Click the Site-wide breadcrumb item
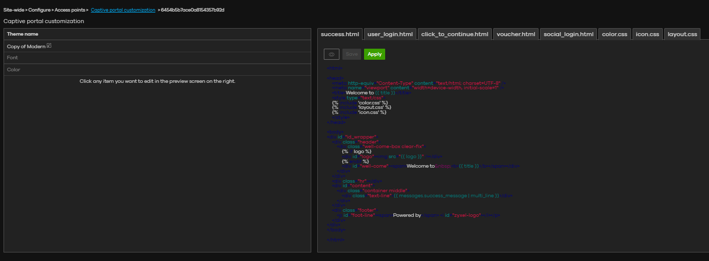The height and width of the screenshot is (261, 709). (14, 10)
